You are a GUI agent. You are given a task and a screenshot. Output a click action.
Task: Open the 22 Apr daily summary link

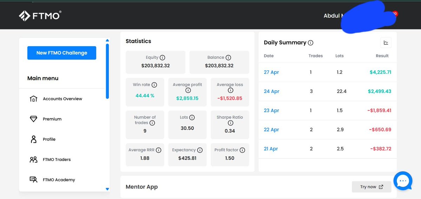(x=271, y=129)
